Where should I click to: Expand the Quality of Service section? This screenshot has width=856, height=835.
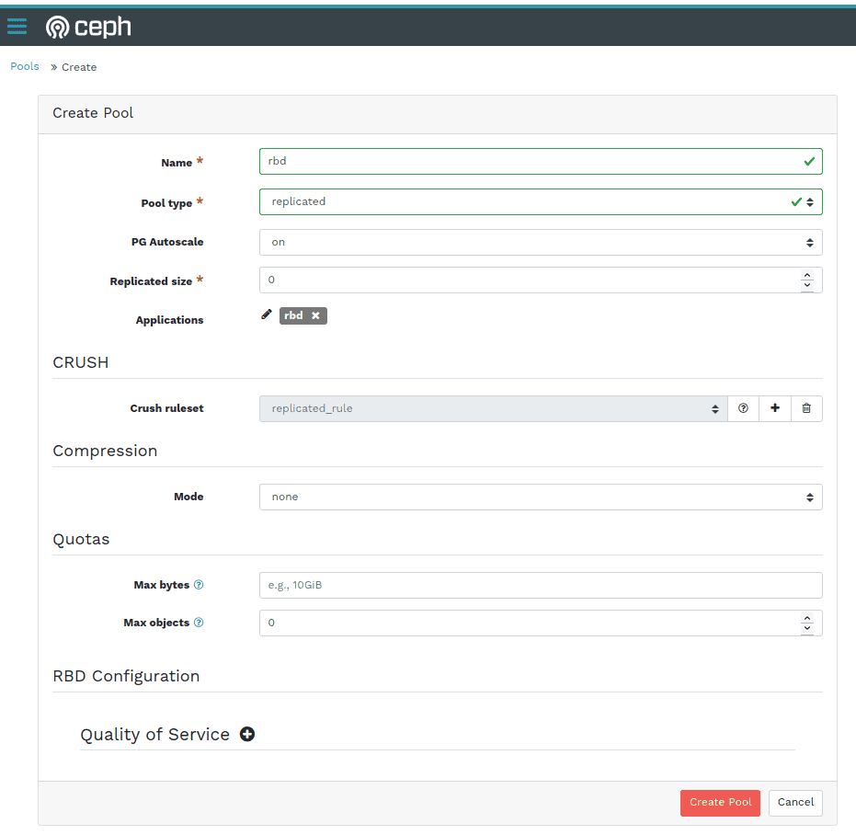(247, 734)
